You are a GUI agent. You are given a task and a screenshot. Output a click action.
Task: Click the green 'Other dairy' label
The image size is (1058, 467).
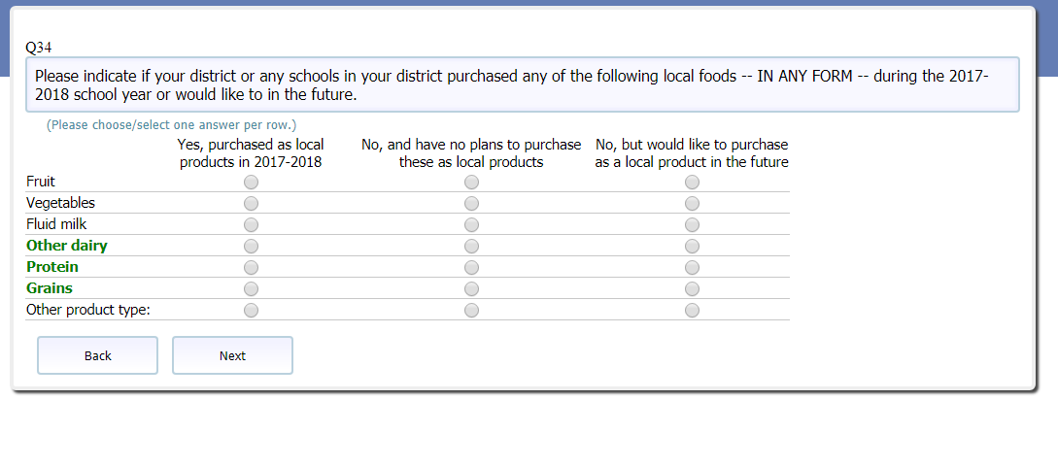coord(66,246)
